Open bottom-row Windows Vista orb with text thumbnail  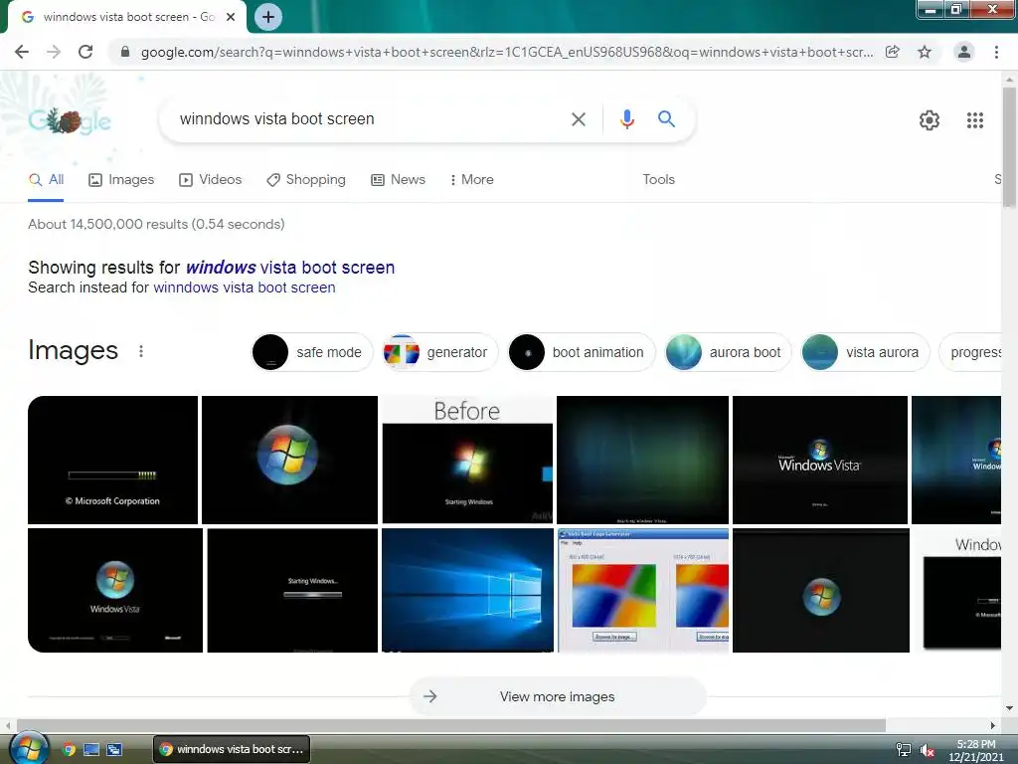[115, 591]
